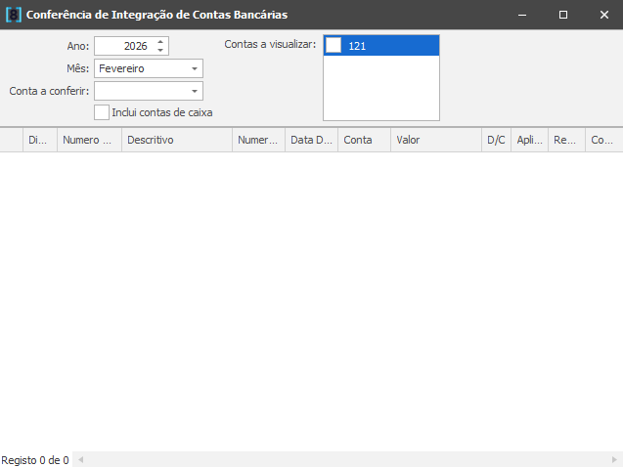Click the Numero column header left of Descritivo

point(88,141)
